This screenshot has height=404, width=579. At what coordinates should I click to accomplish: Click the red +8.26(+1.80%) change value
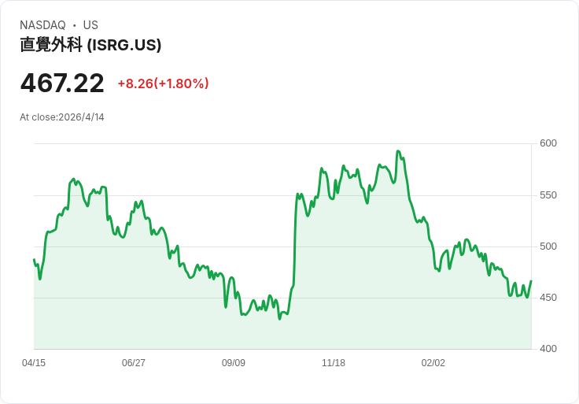(163, 83)
